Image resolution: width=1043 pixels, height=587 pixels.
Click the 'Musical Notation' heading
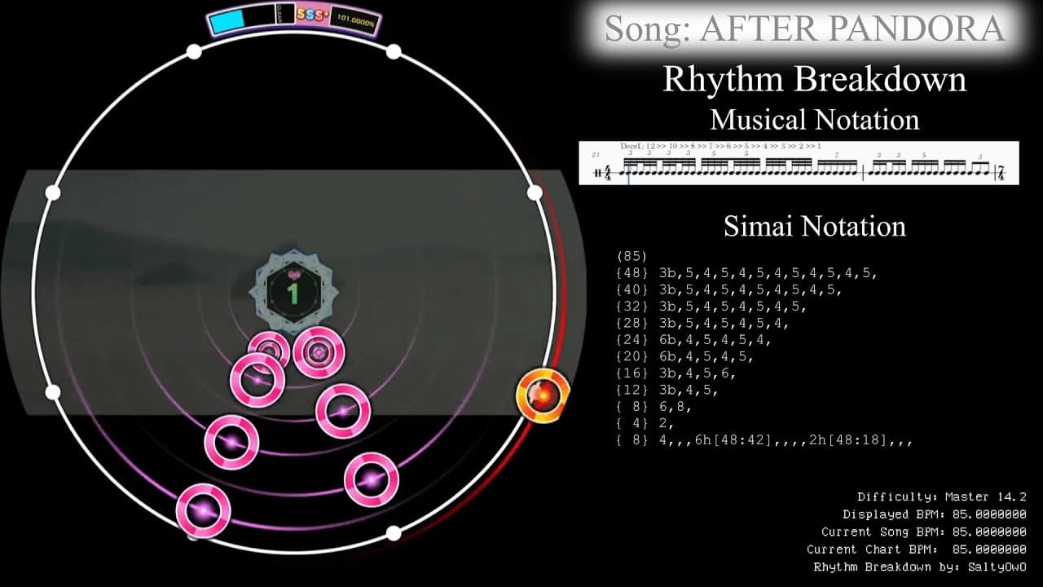815,120
